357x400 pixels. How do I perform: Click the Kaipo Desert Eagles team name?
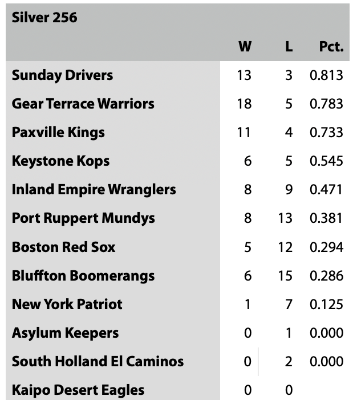78,390
